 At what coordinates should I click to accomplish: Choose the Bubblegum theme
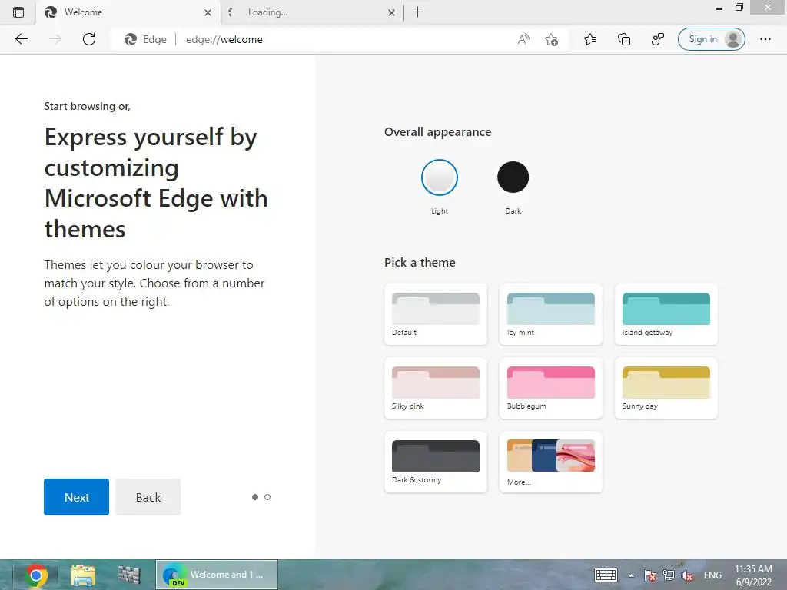pyautogui.click(x=550, y=388)
